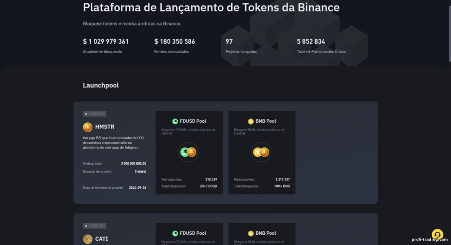The image size is (451, 245).
Task: Open the CATI BNB Pool heading
Action: (x=266, y=233)
